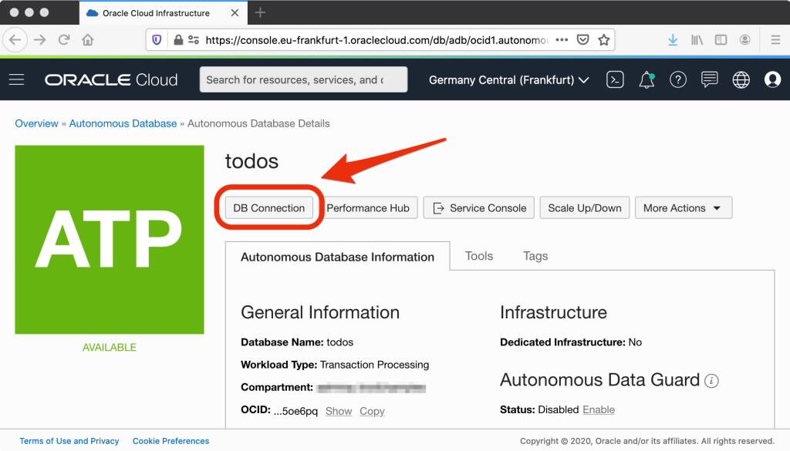Go to the browser home page icon

[x=88, y=39]
